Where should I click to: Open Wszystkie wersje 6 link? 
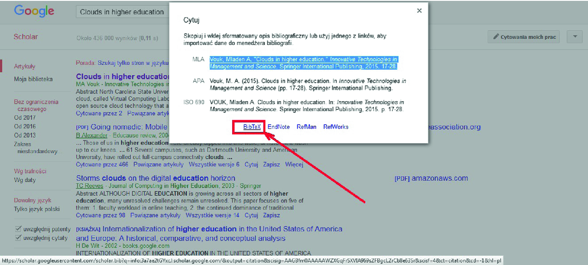(214, 165)
